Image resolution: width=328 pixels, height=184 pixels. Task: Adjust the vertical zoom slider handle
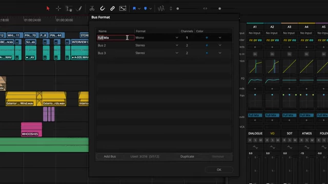(178, 9)
